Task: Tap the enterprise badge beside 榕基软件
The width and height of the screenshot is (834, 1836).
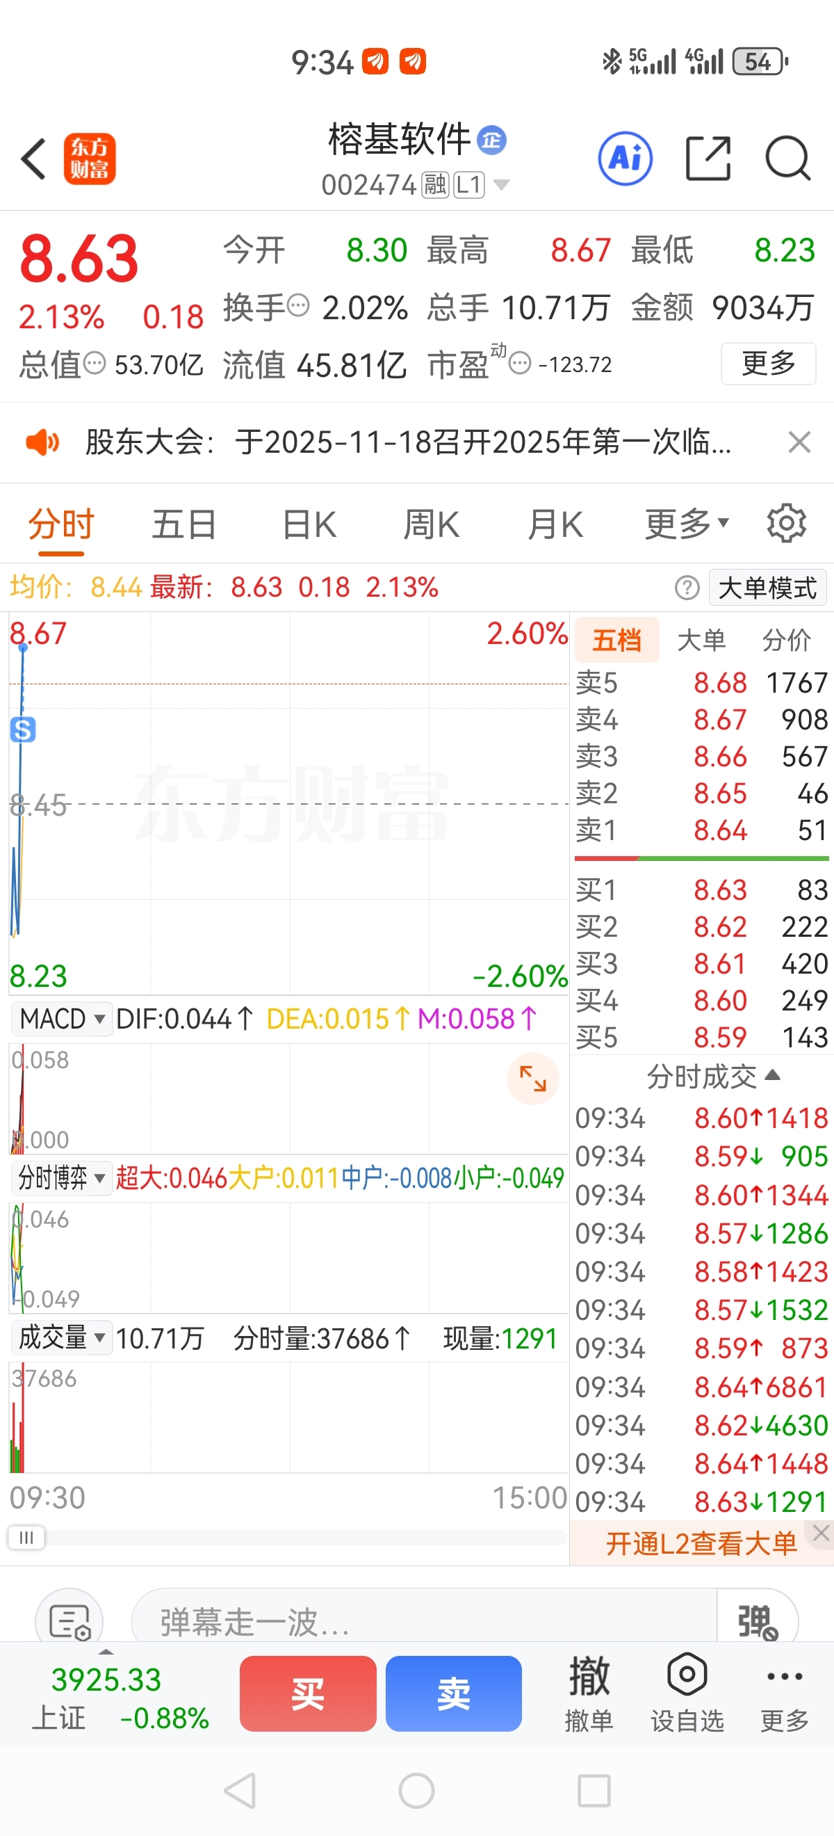Action: pos(491,140)
